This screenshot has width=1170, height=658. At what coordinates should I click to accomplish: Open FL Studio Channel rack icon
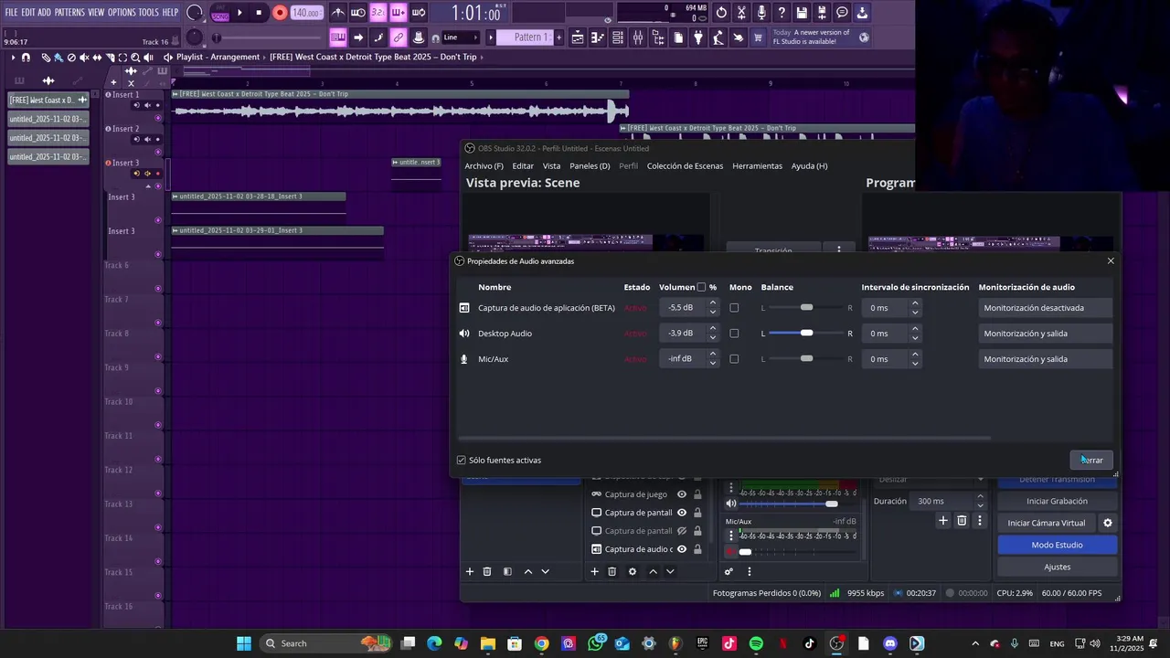pyautogui.click(x=617, y=37)
